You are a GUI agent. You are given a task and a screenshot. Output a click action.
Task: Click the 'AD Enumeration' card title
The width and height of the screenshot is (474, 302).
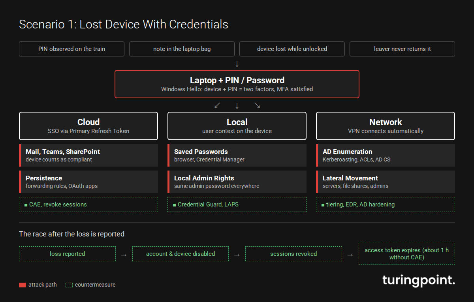click(x=348, y=152)
